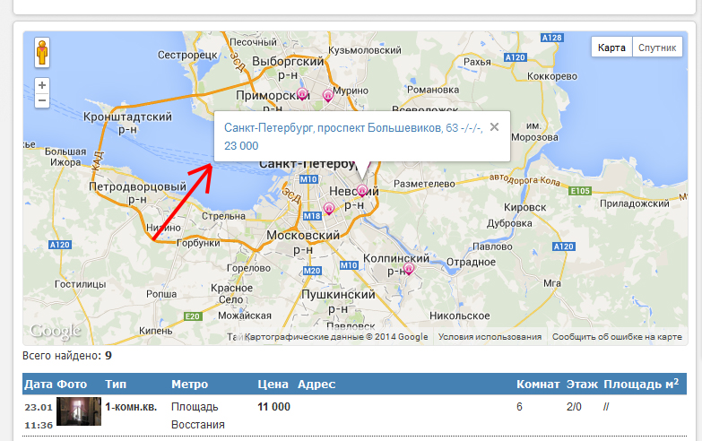
Task: Switch map to Спутник satellite view
Action: [x=657, y=48]
